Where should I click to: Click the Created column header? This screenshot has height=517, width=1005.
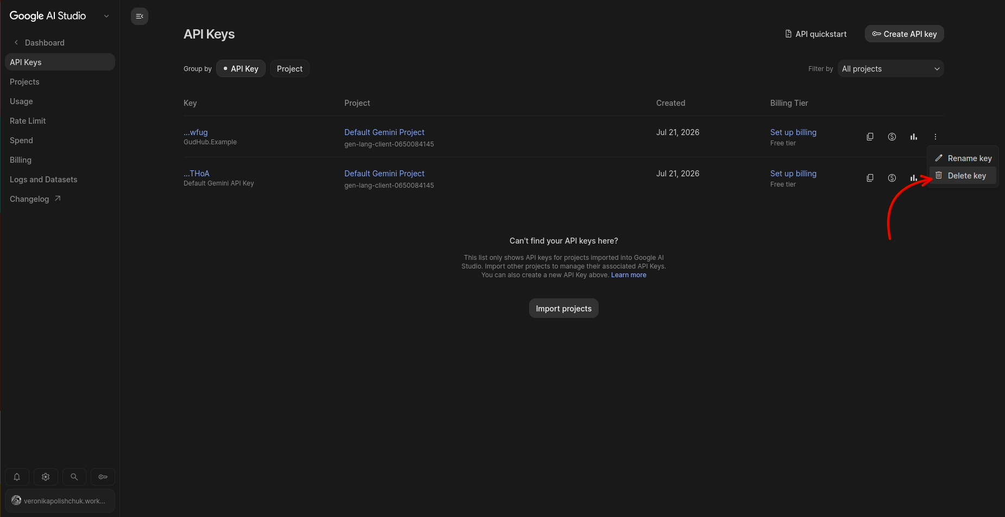(x=670, y=103)
